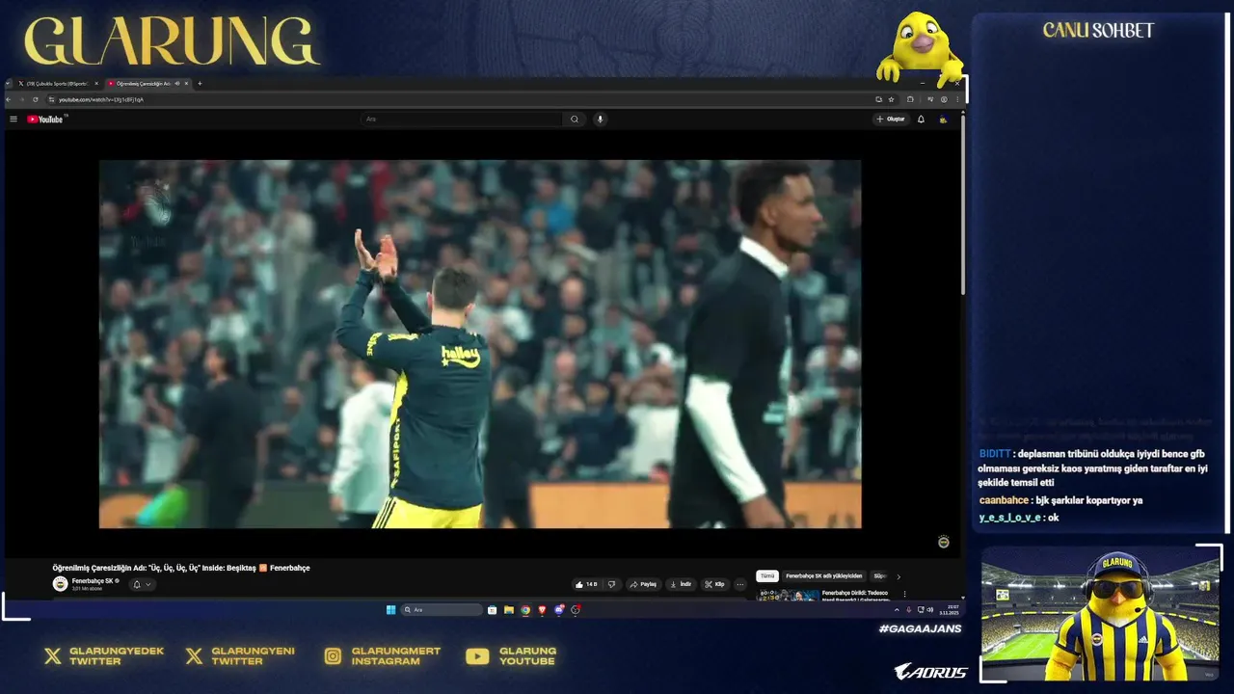
Task: Click the youtube.com address bar URL
Action: pos(101,99)
